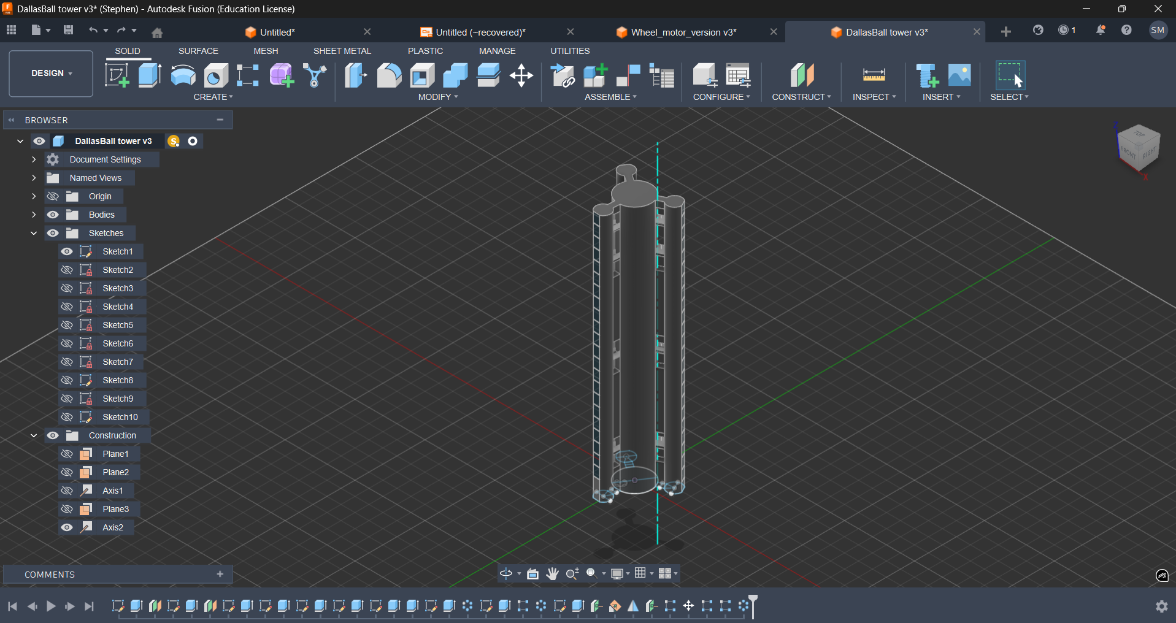The image size is (1176, 623).
Task: Open the CONSTRUCT menu label
Action: click(x=801, y=97)
